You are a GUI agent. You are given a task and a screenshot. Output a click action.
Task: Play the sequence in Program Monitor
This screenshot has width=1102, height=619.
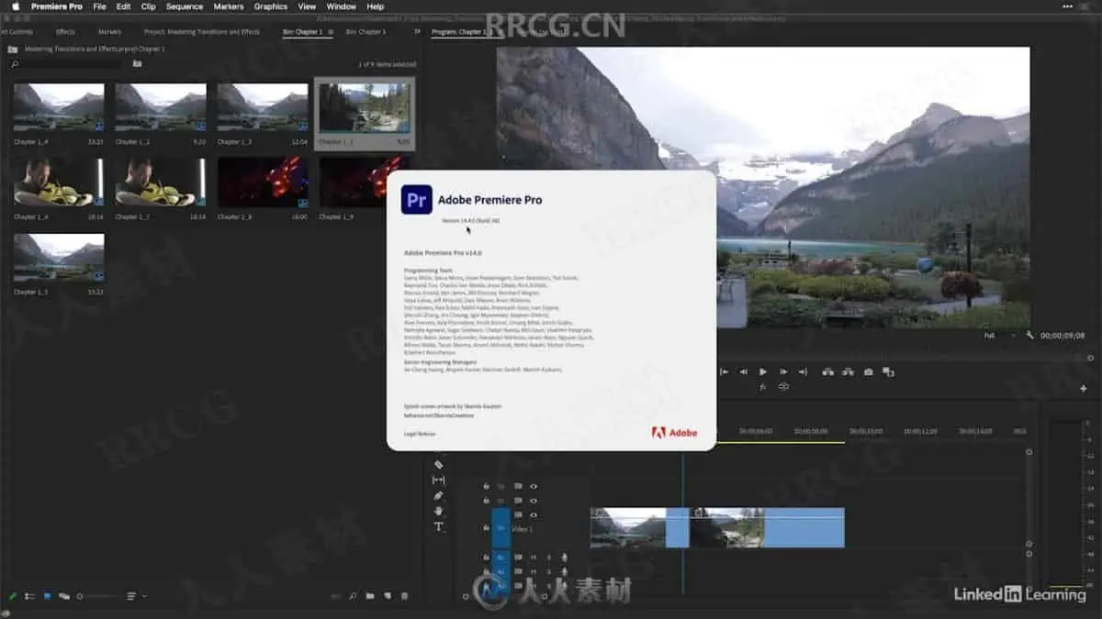tap(763, 371)
